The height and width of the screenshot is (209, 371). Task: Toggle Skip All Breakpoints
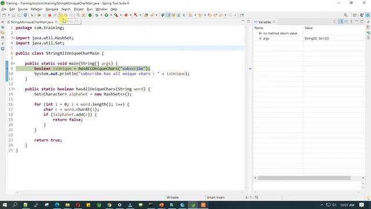tap(32, 15)
